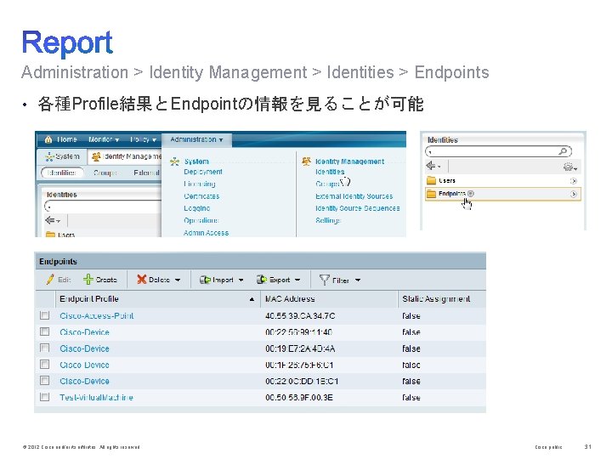Screen dimensions: 612x459
Task: Open the Delete dropdown arrow
Action: (178, 280)
